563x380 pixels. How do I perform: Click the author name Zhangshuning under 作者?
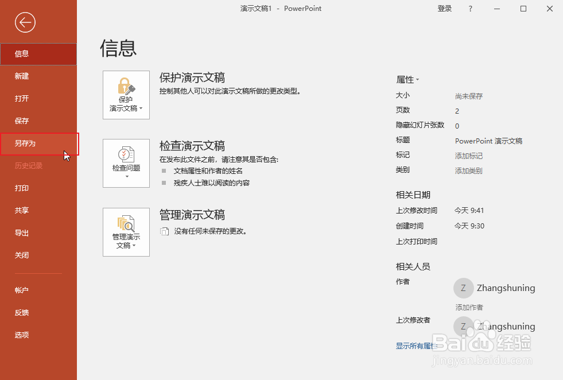[x=506, y=288]
